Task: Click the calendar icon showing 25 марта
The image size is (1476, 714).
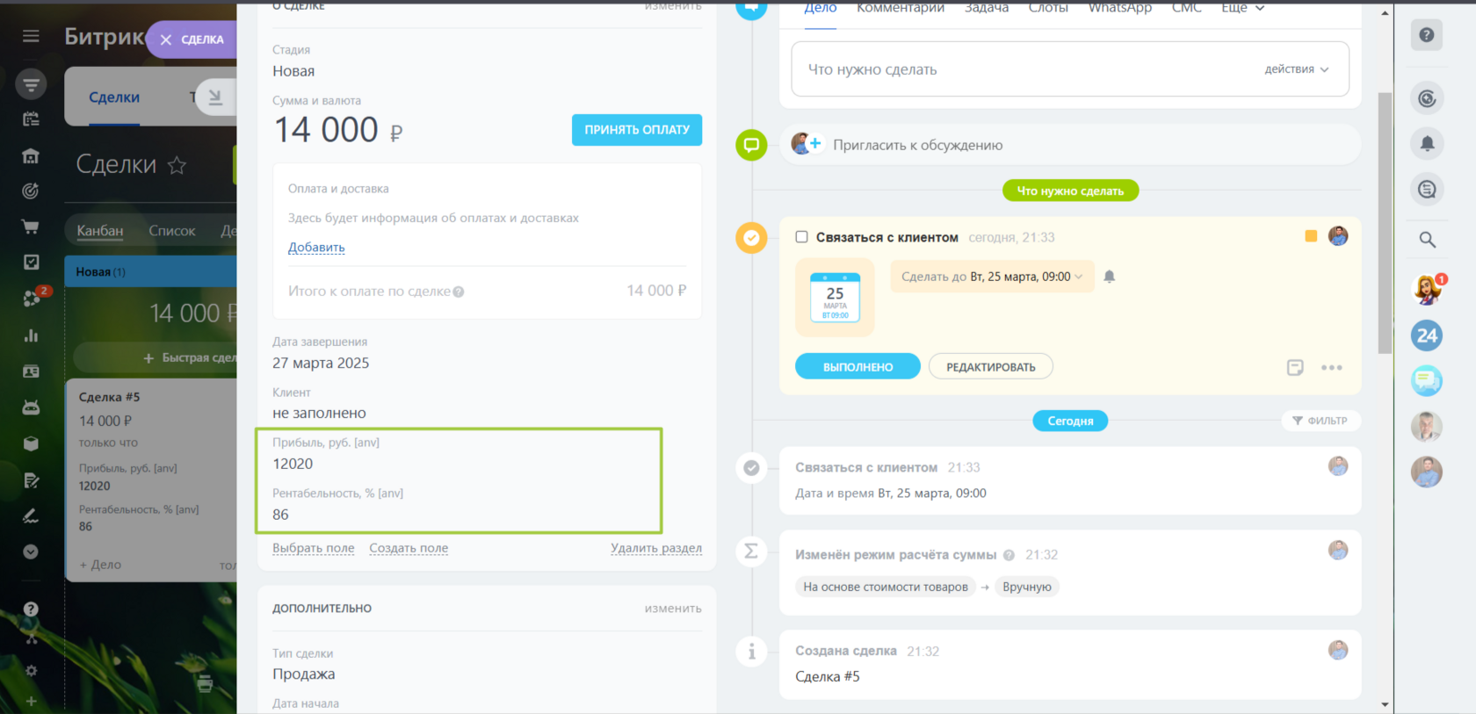Action: click(x=835, y=298)
